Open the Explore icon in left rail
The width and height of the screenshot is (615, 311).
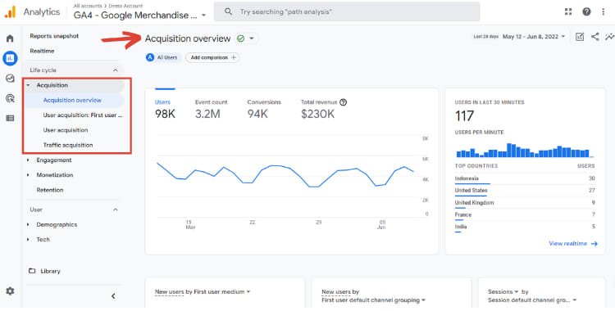tap(10, 79)
